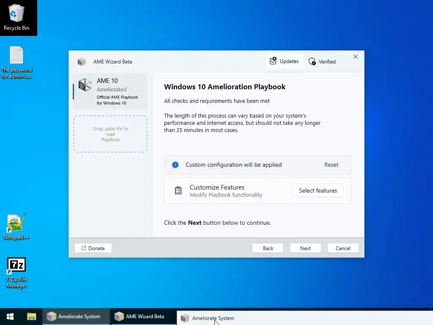Open Select features for the playbook
433x325 pixels.
[x=318, y=190]
